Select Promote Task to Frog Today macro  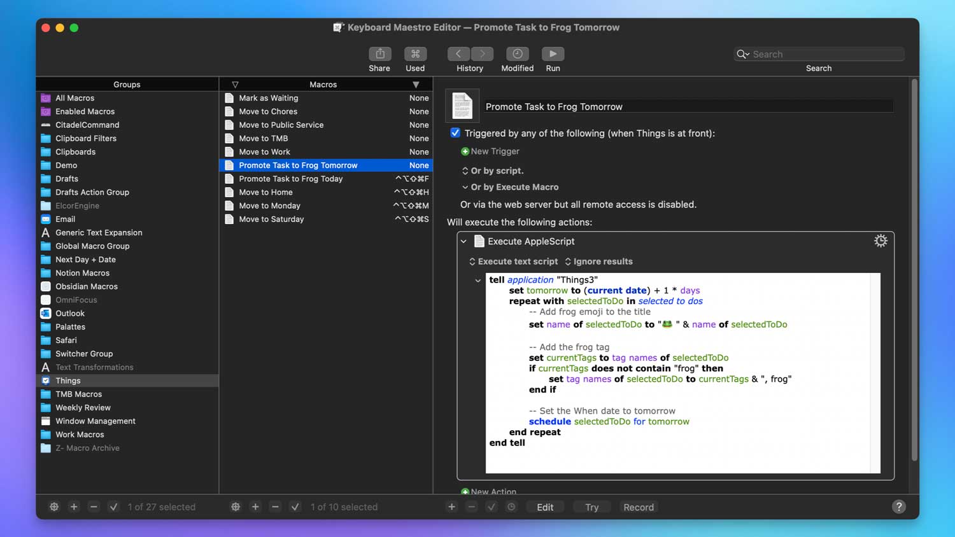[x=326, y=179]
